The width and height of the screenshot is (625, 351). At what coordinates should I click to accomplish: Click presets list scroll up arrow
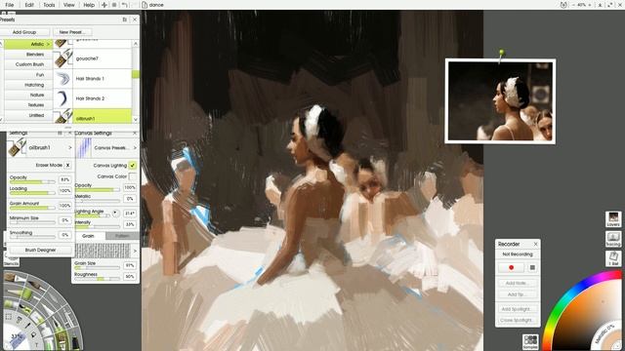pyautogui.click(x=136, y=43)
